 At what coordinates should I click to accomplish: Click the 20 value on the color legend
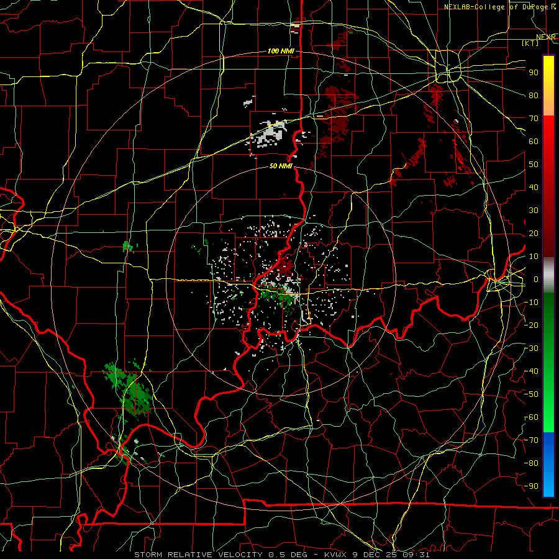[x=534, y=234]
